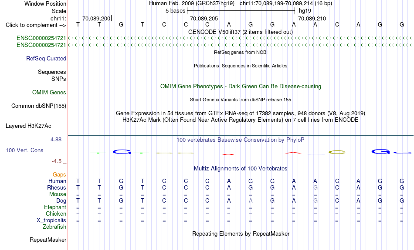
Task: Open the OMIM Gene Phenotypes track title
Action: click(241, 87)
